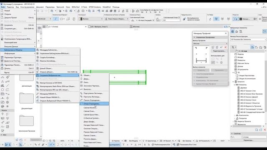Click the New Object icon in submenu
Viewport: 267px width, 150px height.
38,68
